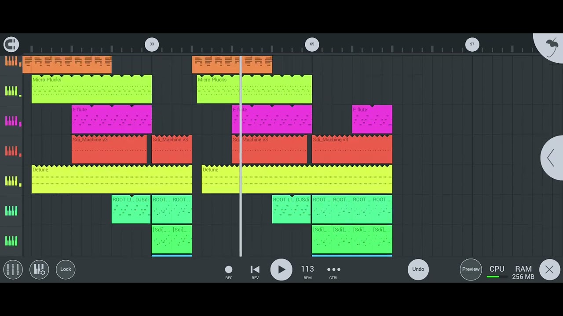Select the last E flute clip after bar 65
This screenshot has width=563, height=316.
tap(372, 119)
